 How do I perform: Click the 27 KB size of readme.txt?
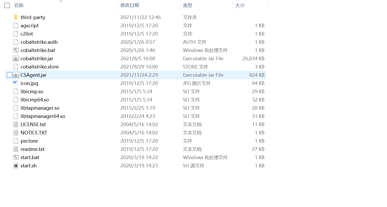(x=258, y=149)
